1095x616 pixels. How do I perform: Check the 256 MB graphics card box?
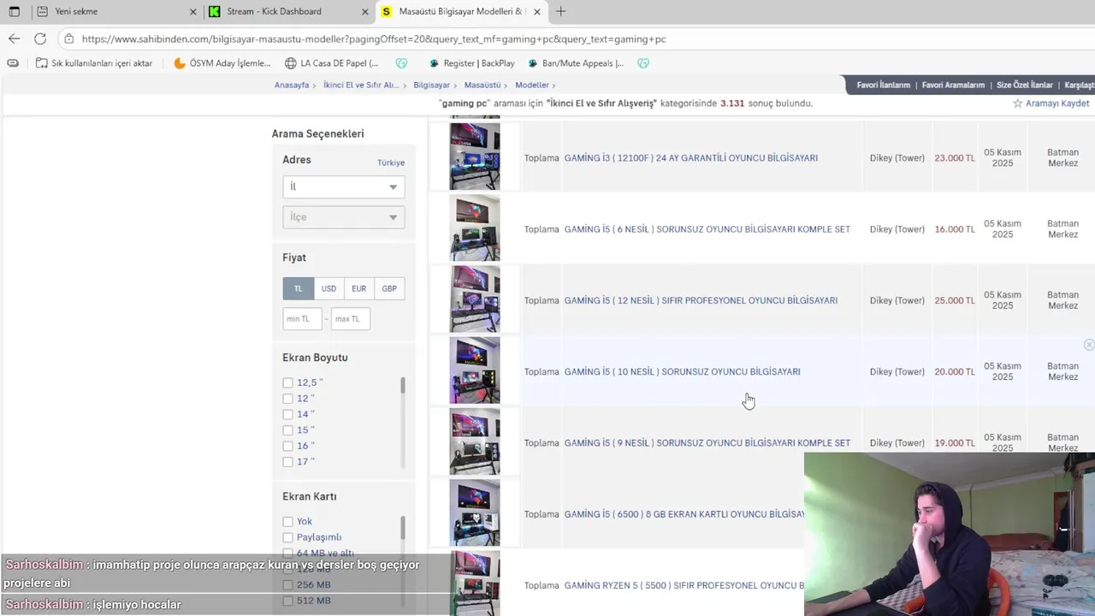click(x=288, y=585)
